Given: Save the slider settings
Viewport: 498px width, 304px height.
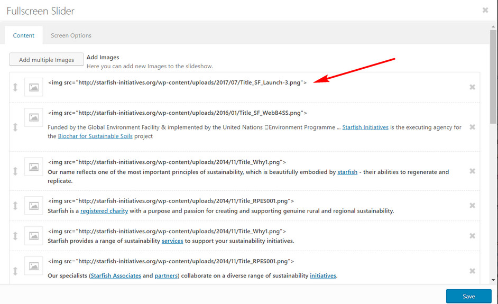Looking at the screenshot, I should 468,296.
